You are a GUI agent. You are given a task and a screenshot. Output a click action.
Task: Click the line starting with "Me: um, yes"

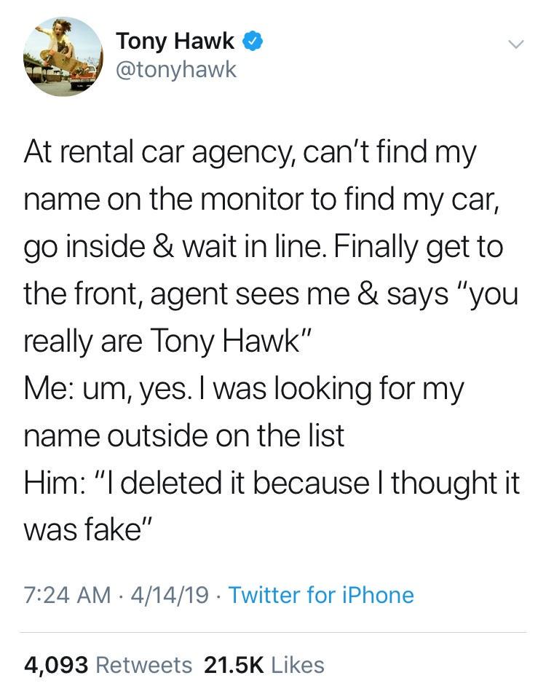pyautogui.click(x=243, y=388)
